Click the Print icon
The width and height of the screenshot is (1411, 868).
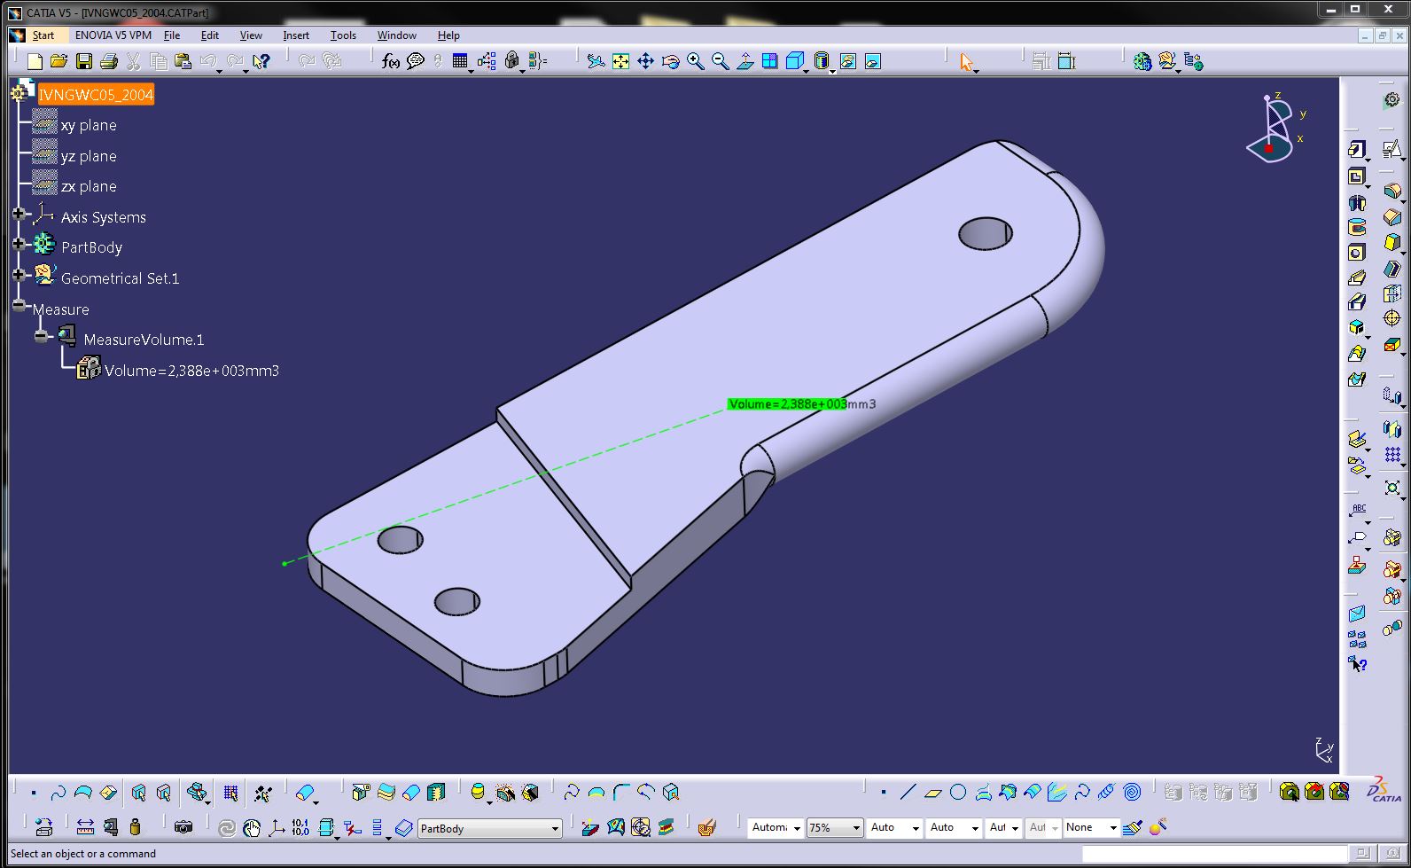pos(109,61)
